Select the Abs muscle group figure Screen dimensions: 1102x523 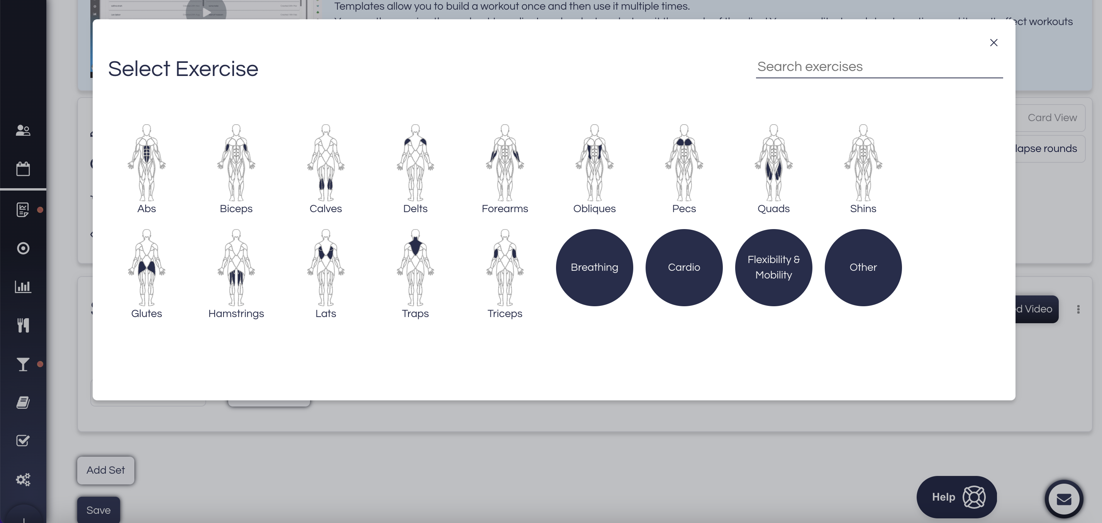(x=146, y=163)
